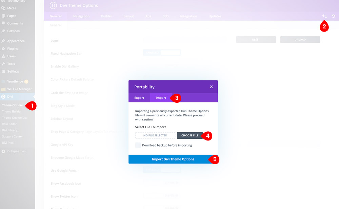The height and width of the screenshot is (209, 339).
Task: Click the Tools wrench icon
Action: pyautogui.click(x=3, y=64)
